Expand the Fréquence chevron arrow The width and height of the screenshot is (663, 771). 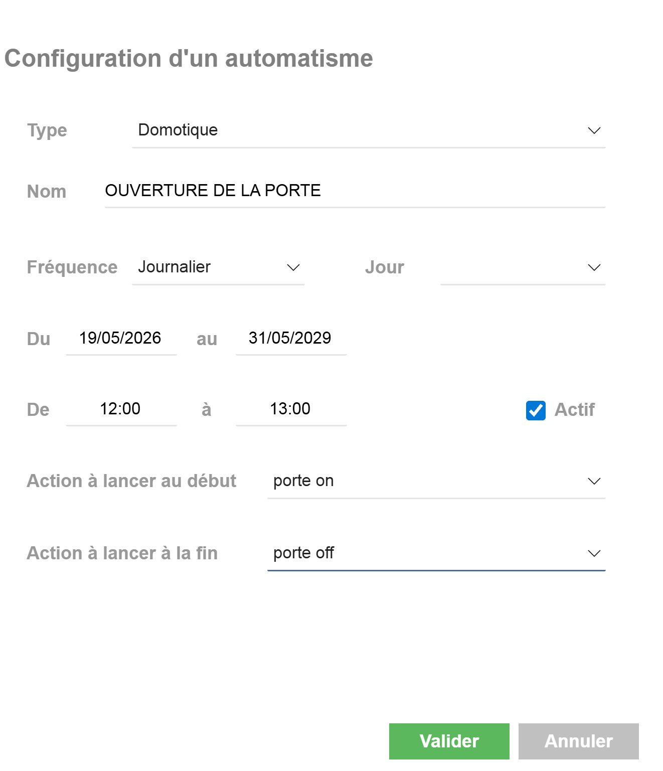pyautogui.click(x=293, y=267)
